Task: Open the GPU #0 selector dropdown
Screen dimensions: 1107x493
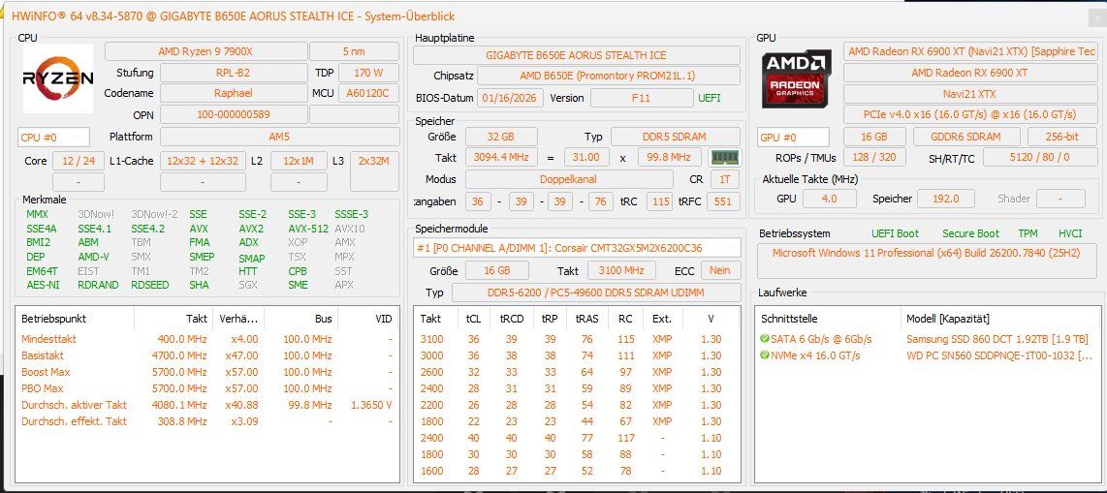Action: coord(793,137)
